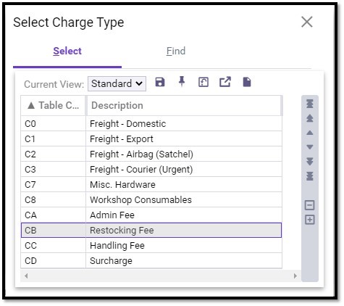The width and height of the screenshot is (344, 306).
Task: Click the export arrow icon in toolbar
Action: click(225, 82)
